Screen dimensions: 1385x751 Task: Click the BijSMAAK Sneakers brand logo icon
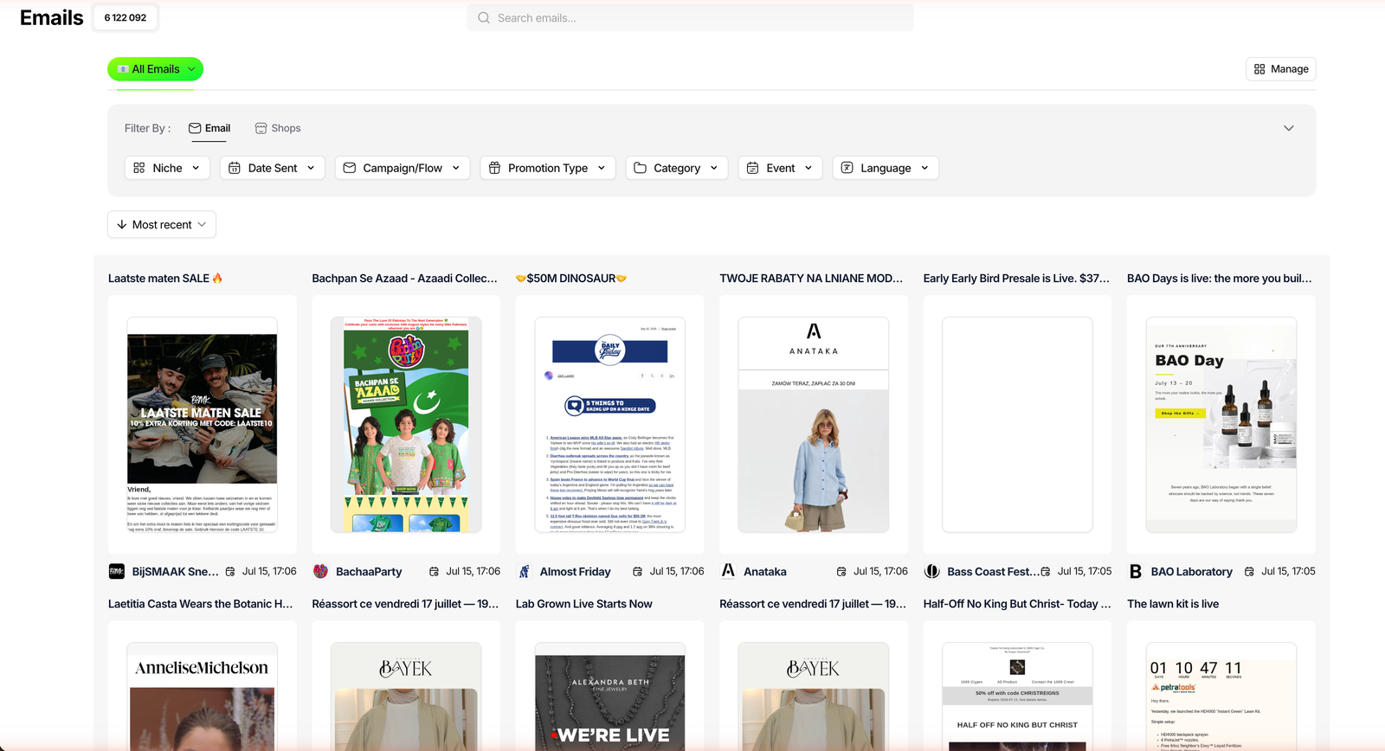116,571
